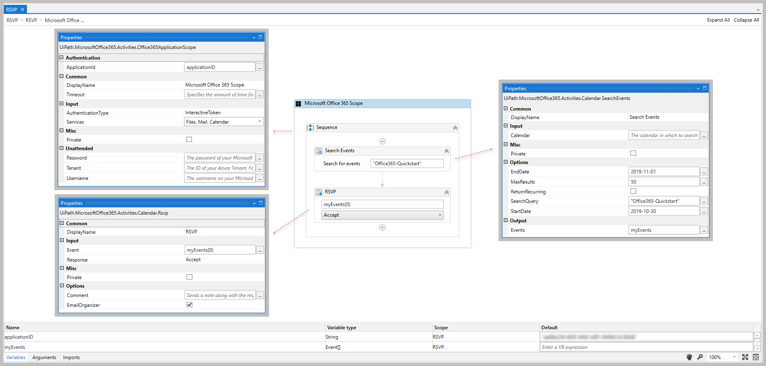The width and height of the screenshot is (766, 366).
Task: Click the Event[] variable type cell
Action: click(379, 347)
